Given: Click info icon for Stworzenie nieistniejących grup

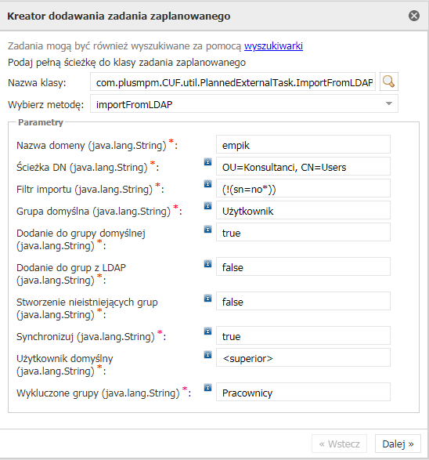Looking at the screenshot, I should click(207, 298).
